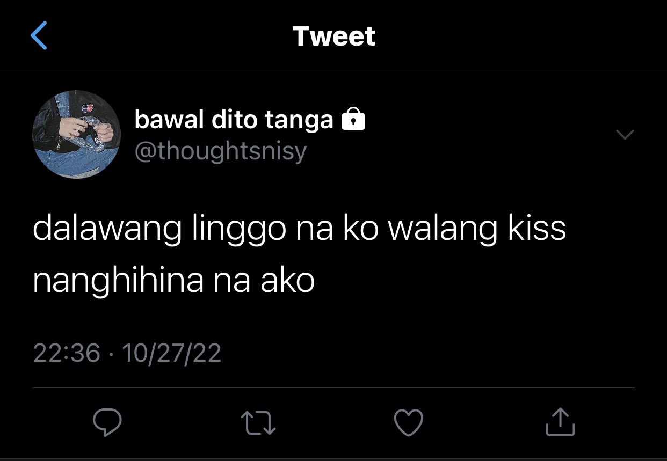
Task: Open the @thoughtsnisy handle link
Action: pos(220,151)
